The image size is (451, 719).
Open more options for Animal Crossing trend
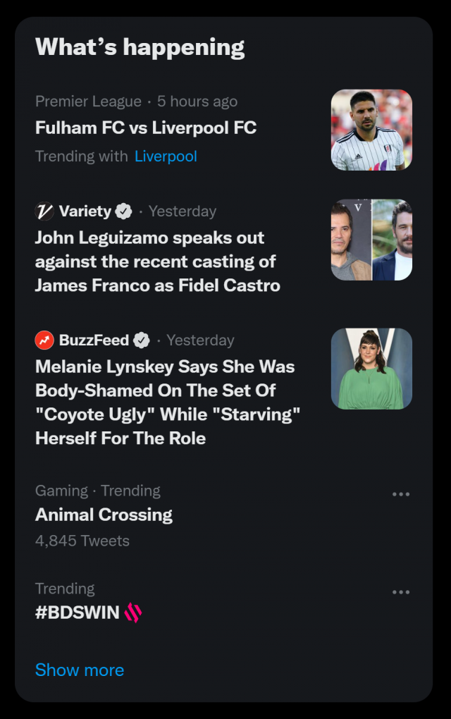pos(400,494)
